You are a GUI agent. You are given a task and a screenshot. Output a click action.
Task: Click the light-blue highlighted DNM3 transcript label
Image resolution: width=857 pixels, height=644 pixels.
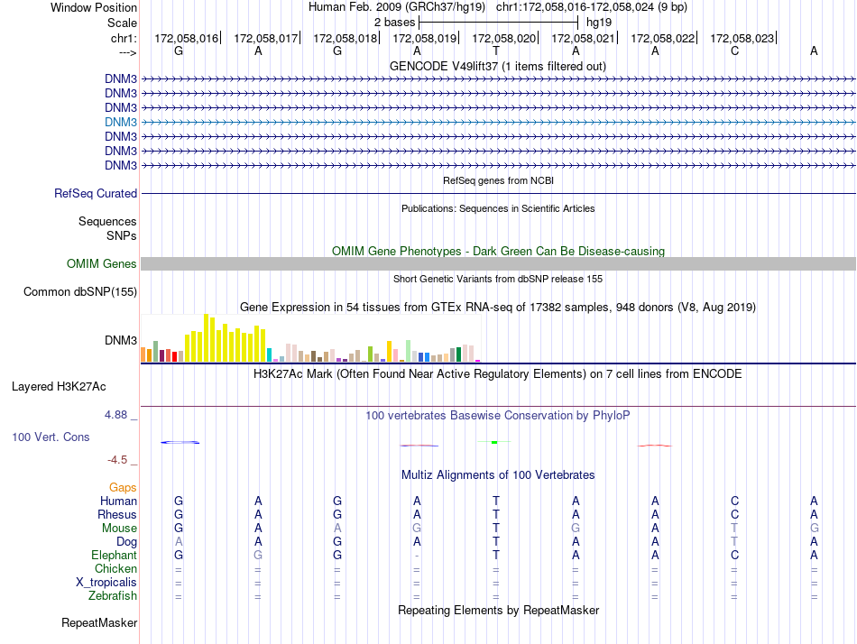click(121, 122)
